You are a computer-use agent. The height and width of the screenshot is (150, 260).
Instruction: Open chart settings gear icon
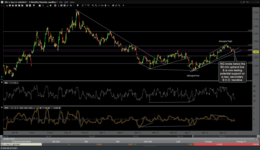tap(241, 2)
